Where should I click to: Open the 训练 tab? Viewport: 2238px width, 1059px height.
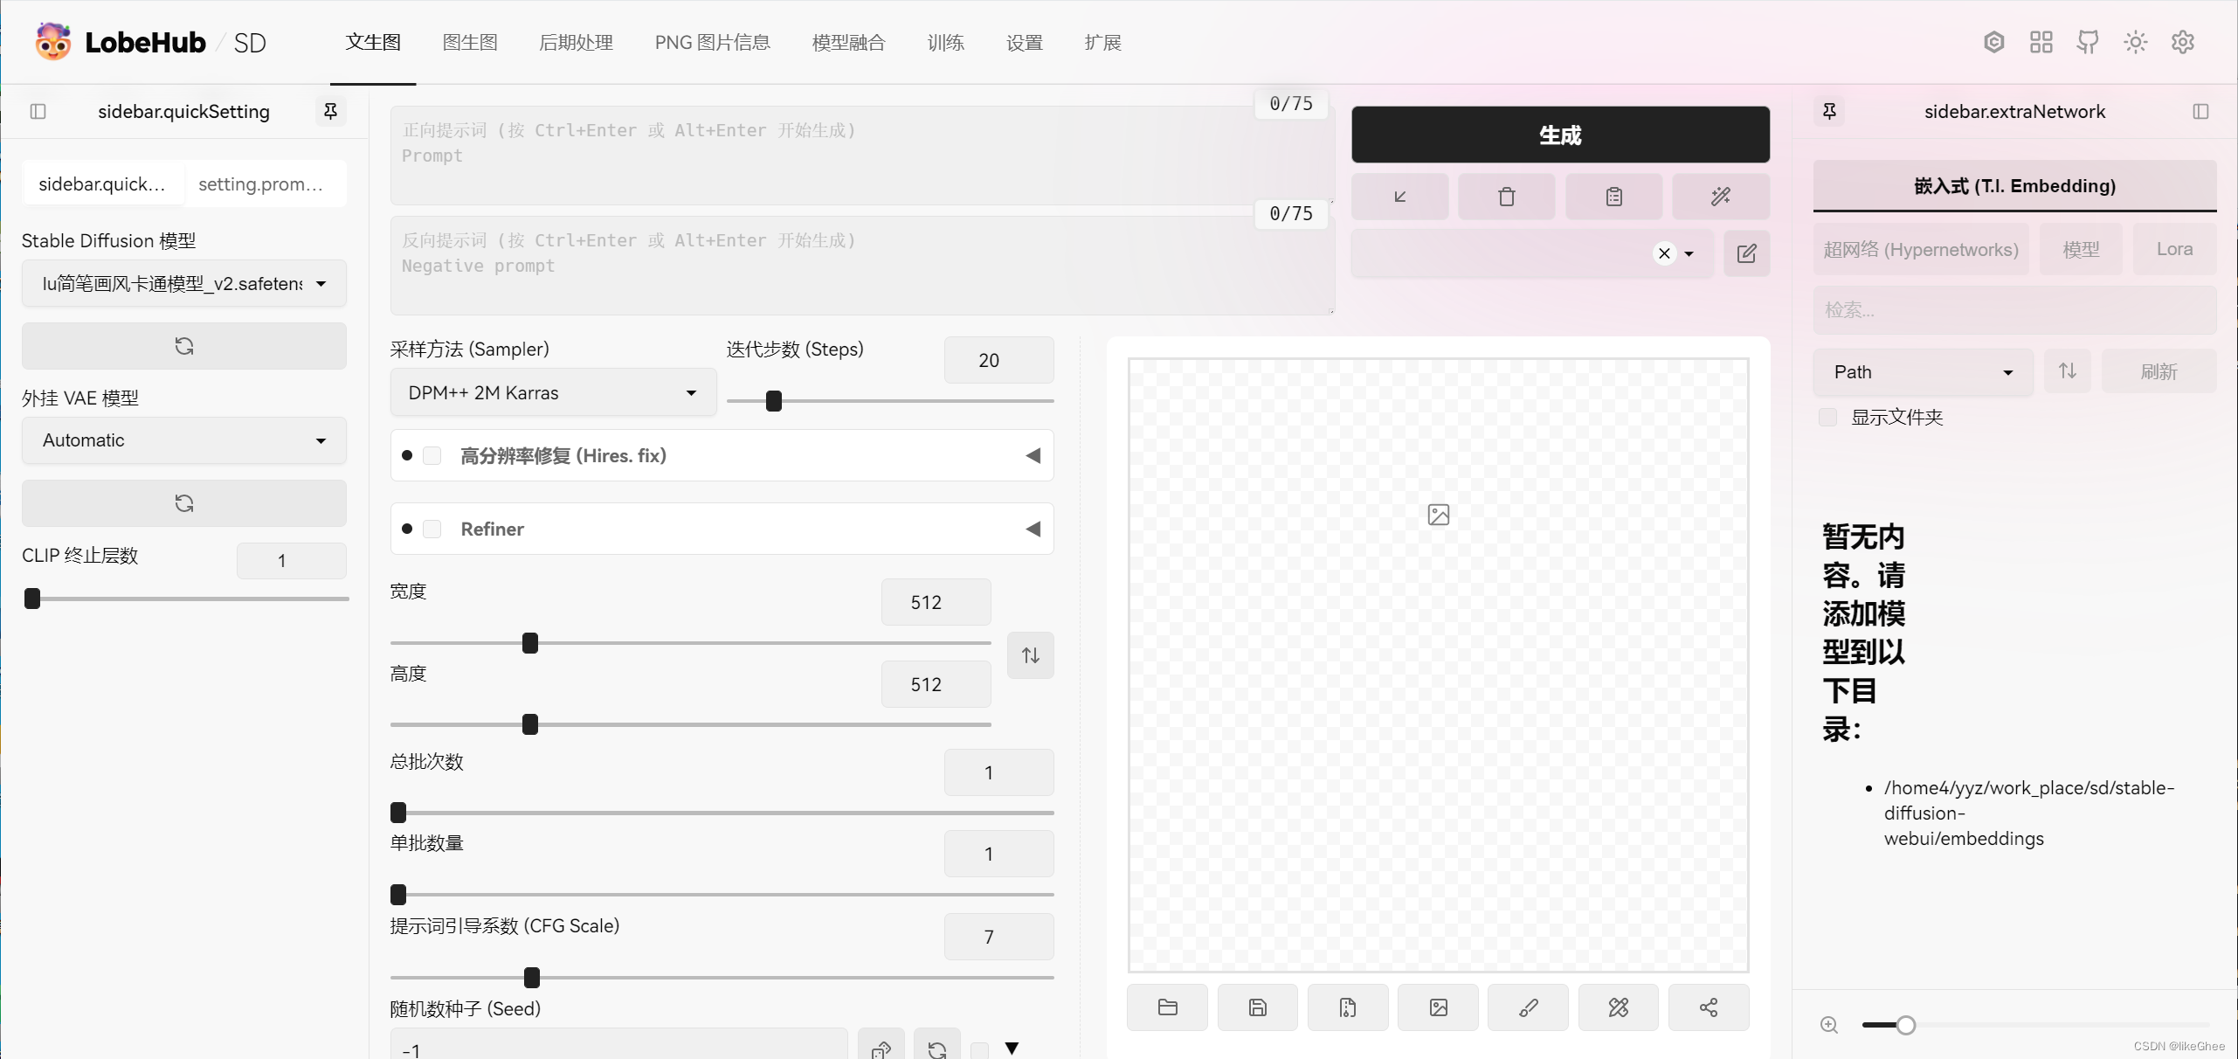click(946, 42)
